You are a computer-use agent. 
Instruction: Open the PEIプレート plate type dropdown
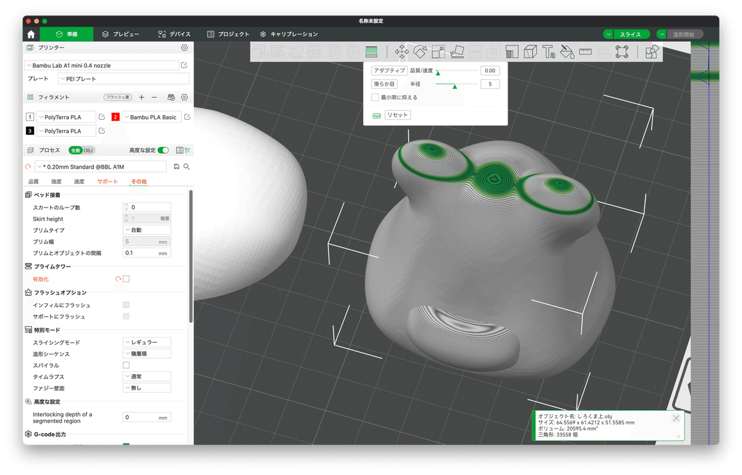(124, 79)
